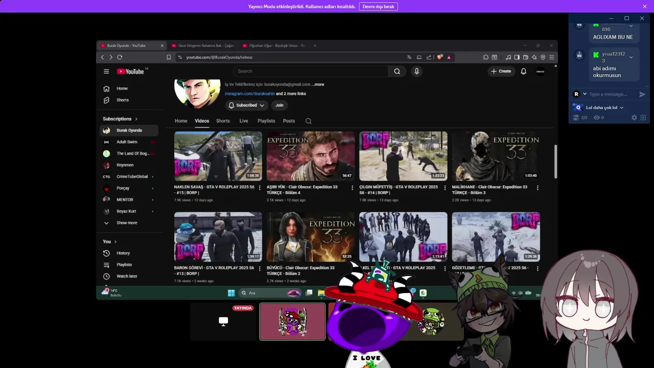Expand yrua123123 message options chevron
654x368 pixels.
tap(631, 57)
